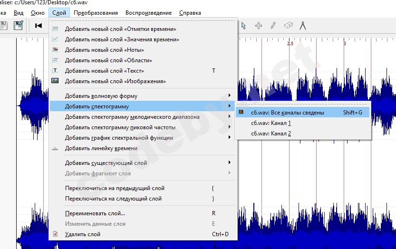Image resolution: width=396 pixels, height=249 pixels.
Task: Add new «Текст» layer
Action: 143,71
